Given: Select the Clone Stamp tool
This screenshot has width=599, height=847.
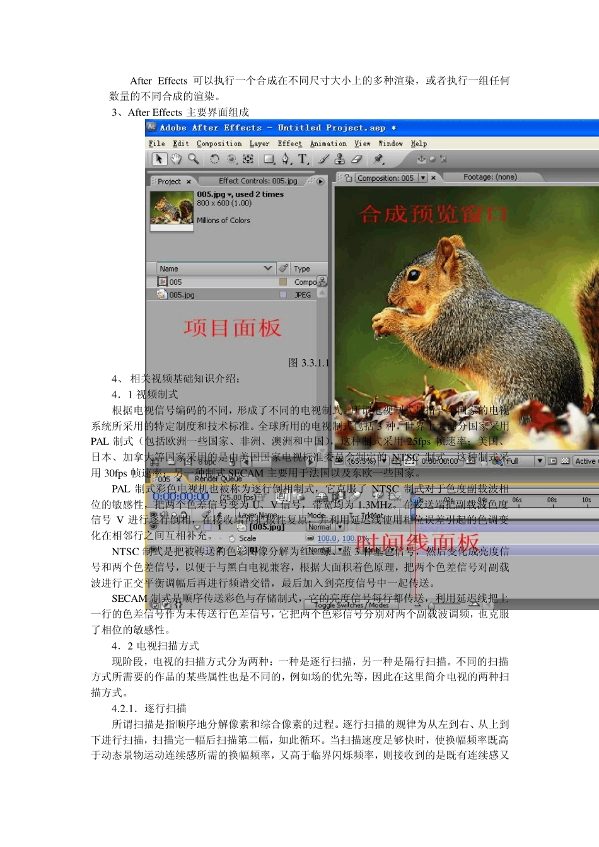Looking at the screenshot, I should 340,159.
